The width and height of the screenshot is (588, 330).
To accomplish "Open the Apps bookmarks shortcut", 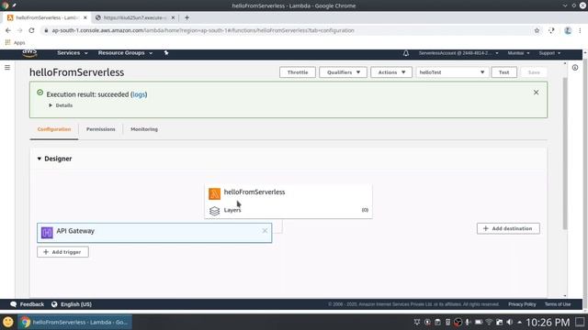I will click(15, 43).
